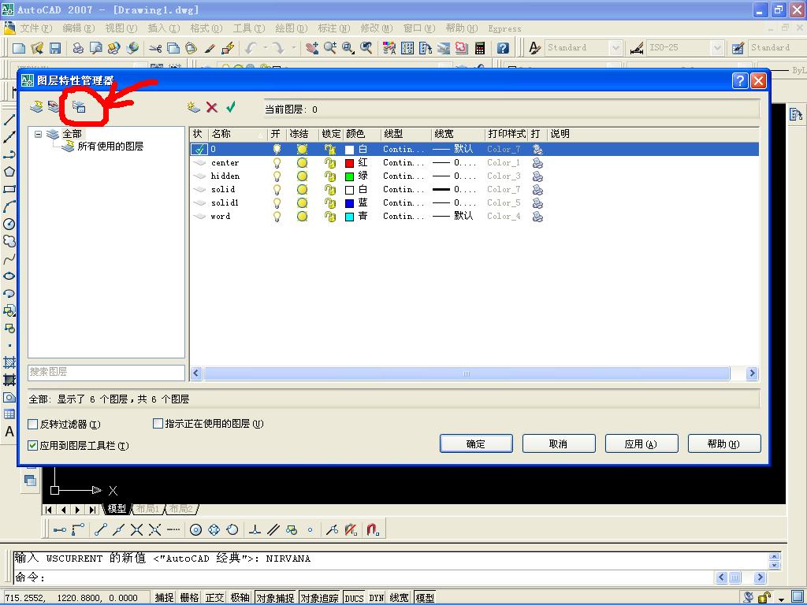Open the 绘图 menu
Screen dimensions: 807x605
click(x=291, y=28)
